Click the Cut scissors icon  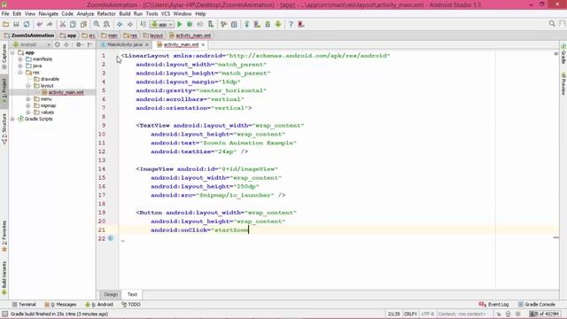coord(63,24)
